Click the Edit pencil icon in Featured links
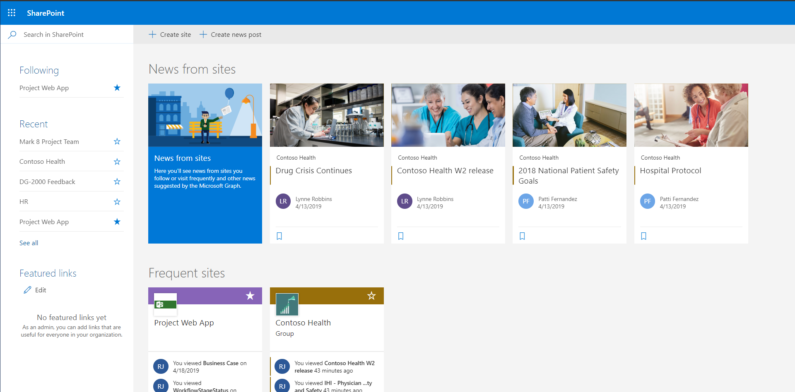Viewport: 795px width, 392px height. click(x=27, y=290)
